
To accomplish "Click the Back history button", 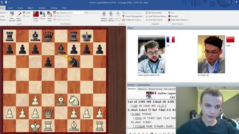I will [x=171, y=13].
